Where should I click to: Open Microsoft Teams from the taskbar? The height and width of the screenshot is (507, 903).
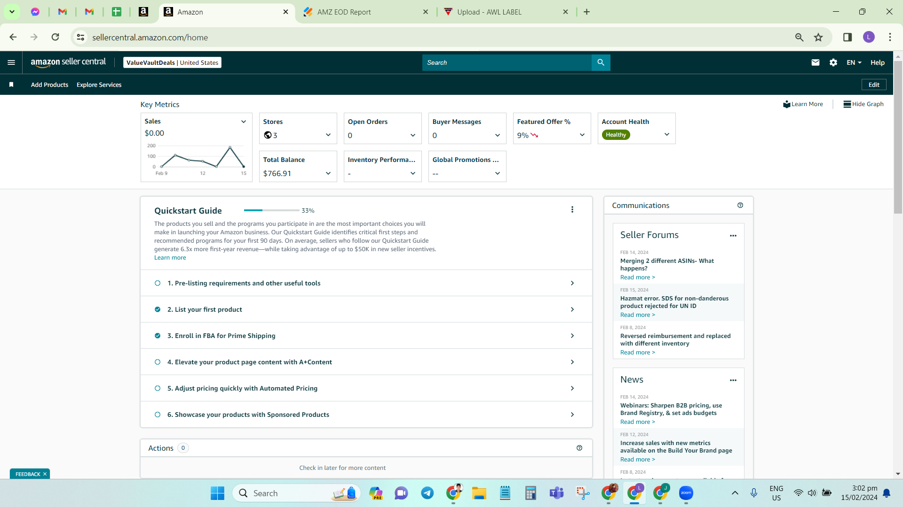(556, 493)
